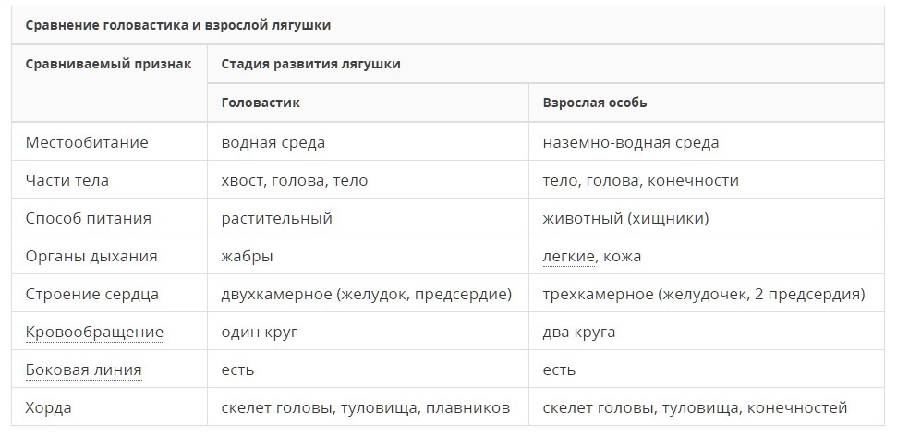Select the Строение сердца row label

click(92, 295)
